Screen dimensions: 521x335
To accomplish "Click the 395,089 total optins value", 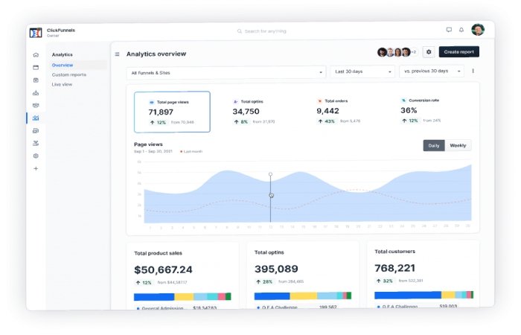I will coord(276,269).
